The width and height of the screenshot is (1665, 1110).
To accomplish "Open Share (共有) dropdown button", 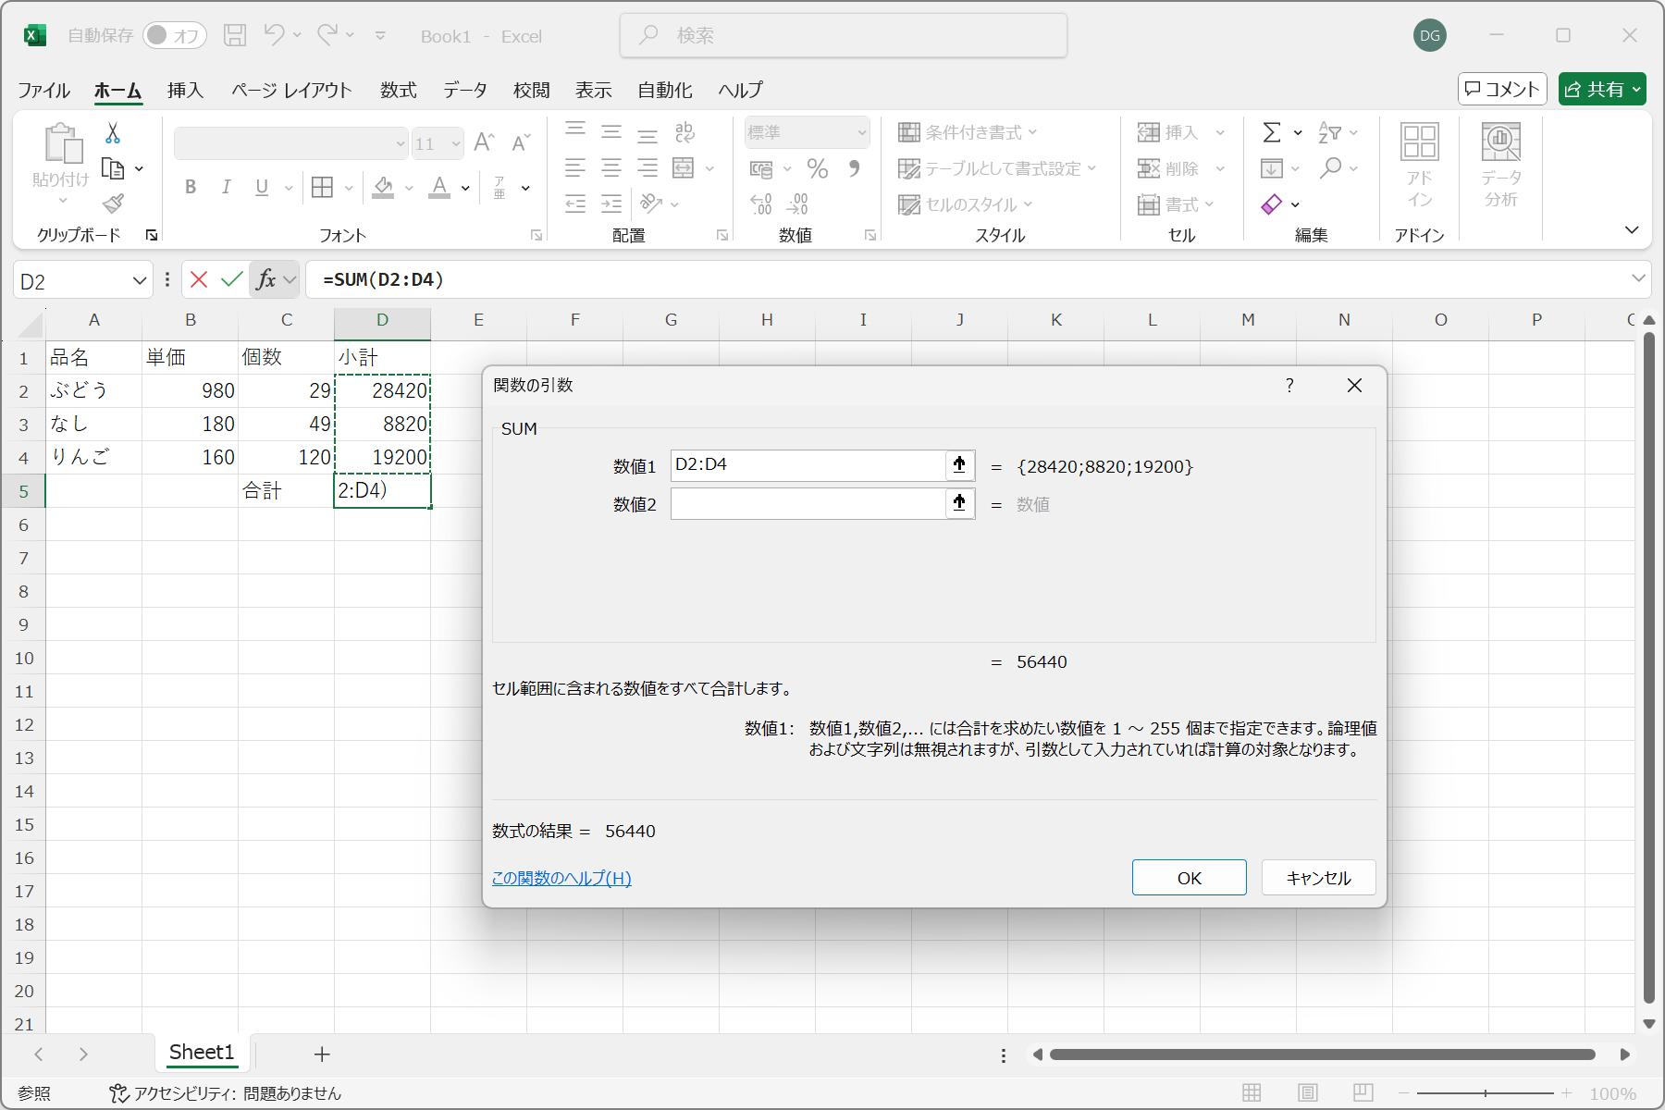I will (1601, 89).
